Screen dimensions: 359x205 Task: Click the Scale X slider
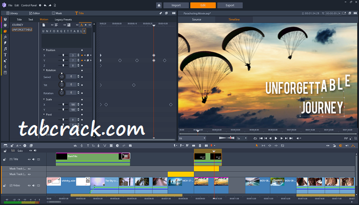[64, 105]
